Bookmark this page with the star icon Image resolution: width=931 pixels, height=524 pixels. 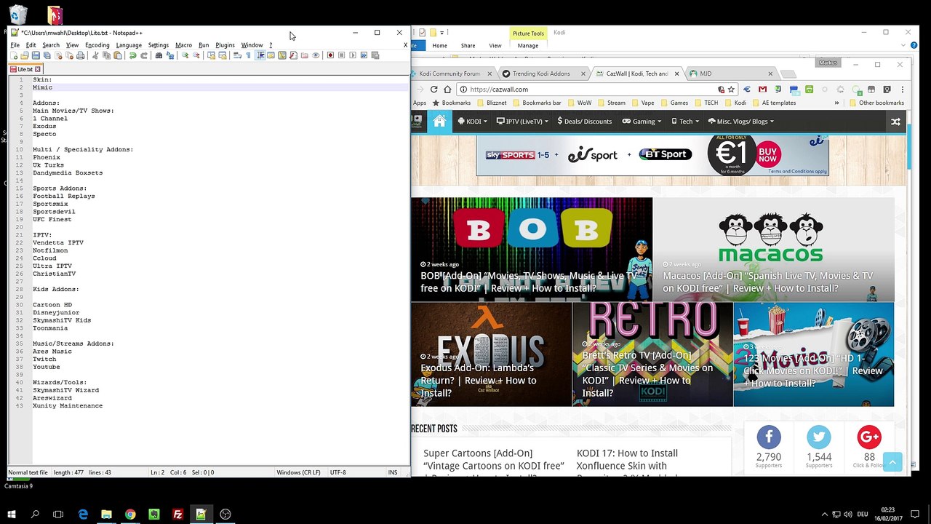tap(732, 90)
